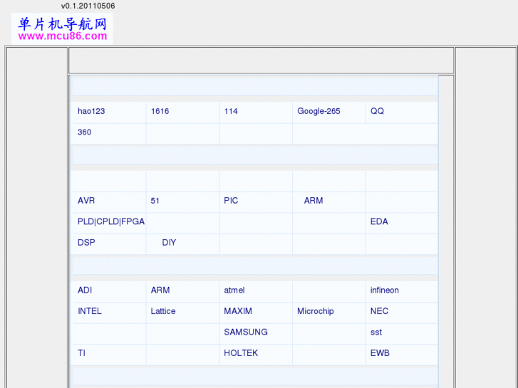
Task: Open the ADI manufacturer link
Action: 85,290
